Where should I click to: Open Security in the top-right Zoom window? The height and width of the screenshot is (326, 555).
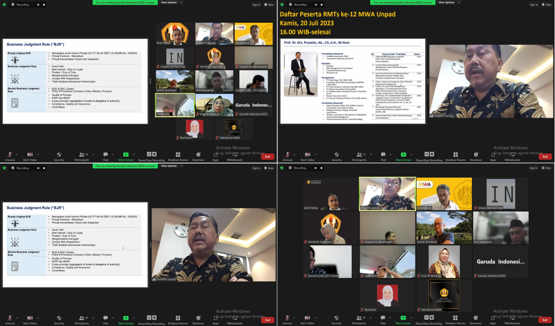click(x=336, y=156)
